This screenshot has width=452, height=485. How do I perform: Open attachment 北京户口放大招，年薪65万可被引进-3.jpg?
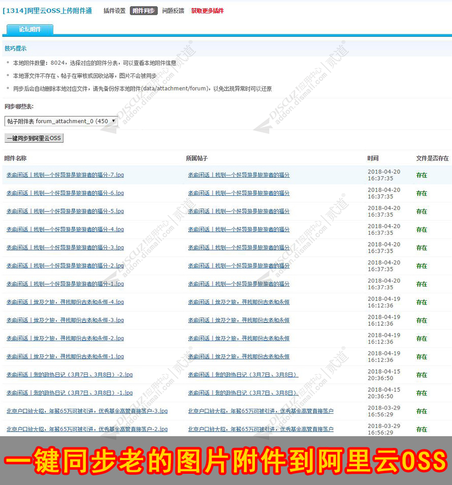point(87,411)
